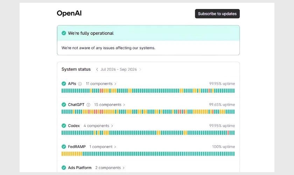294x175 pixels.
Task: Click the 100% uptime text for FedRAMP
Action: point(224,147)
